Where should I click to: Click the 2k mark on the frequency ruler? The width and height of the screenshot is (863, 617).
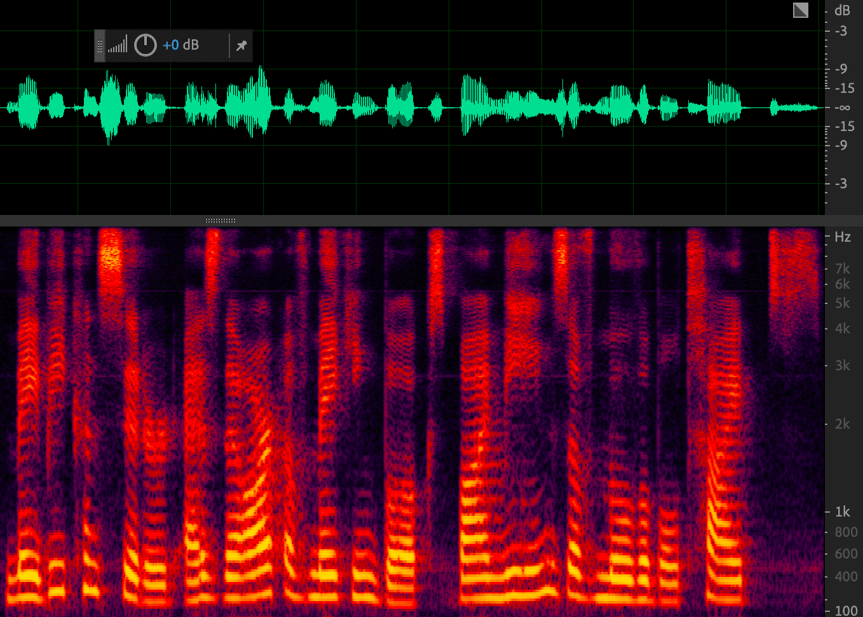pyautogui.click(x=842, y=424)
